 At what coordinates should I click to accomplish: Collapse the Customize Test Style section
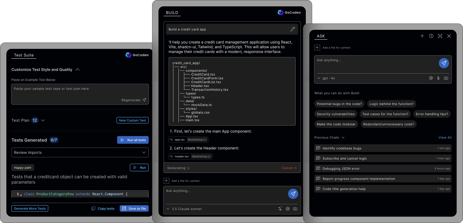coord(77,69)
